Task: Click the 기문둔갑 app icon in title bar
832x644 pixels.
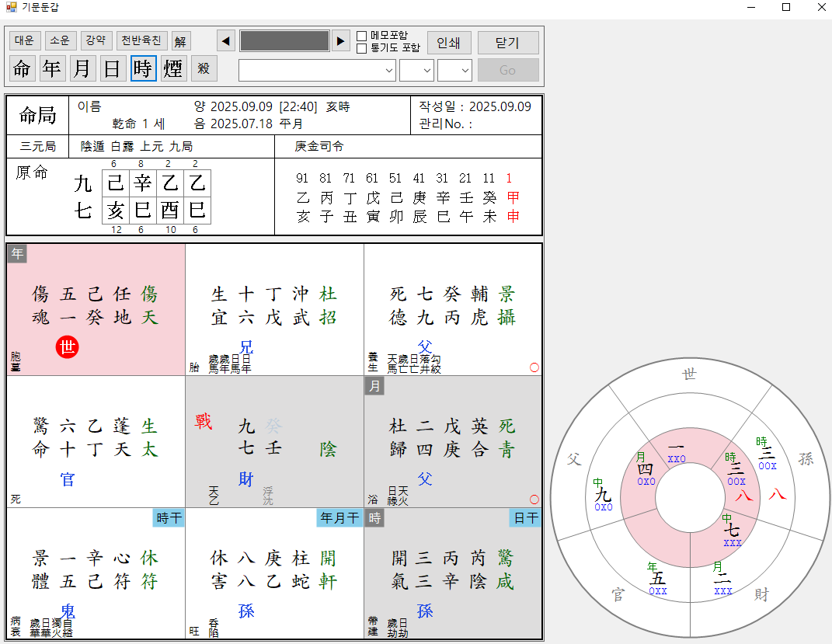Action: (x=11, y=7)
